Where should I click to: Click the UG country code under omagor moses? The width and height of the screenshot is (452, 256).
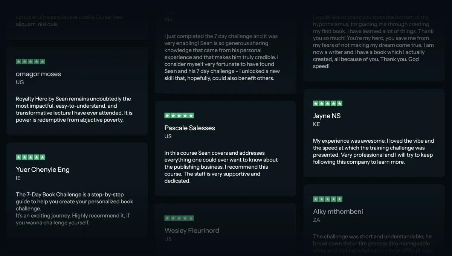(x=20, y=82)
